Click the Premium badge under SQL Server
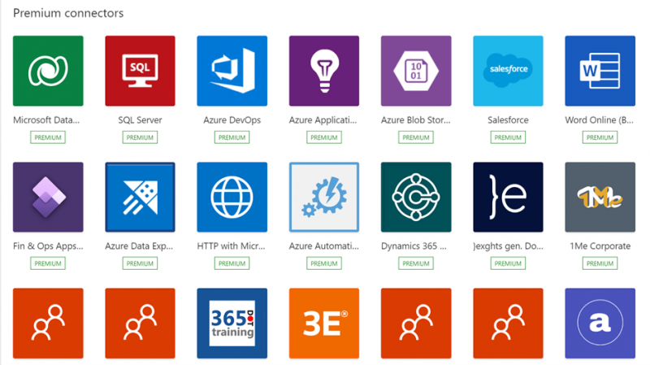This screenshot has height=365, width=650. [x=140, y=137]
